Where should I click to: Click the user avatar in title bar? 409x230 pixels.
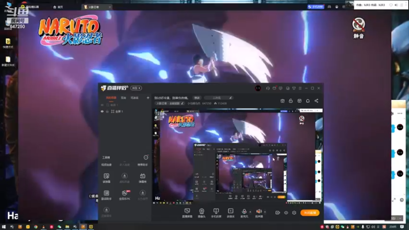[258, 88]
